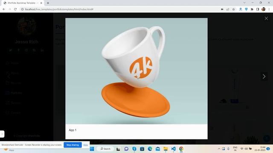
Task: Open the ENG IN language switcher
Action: [235, 149]
